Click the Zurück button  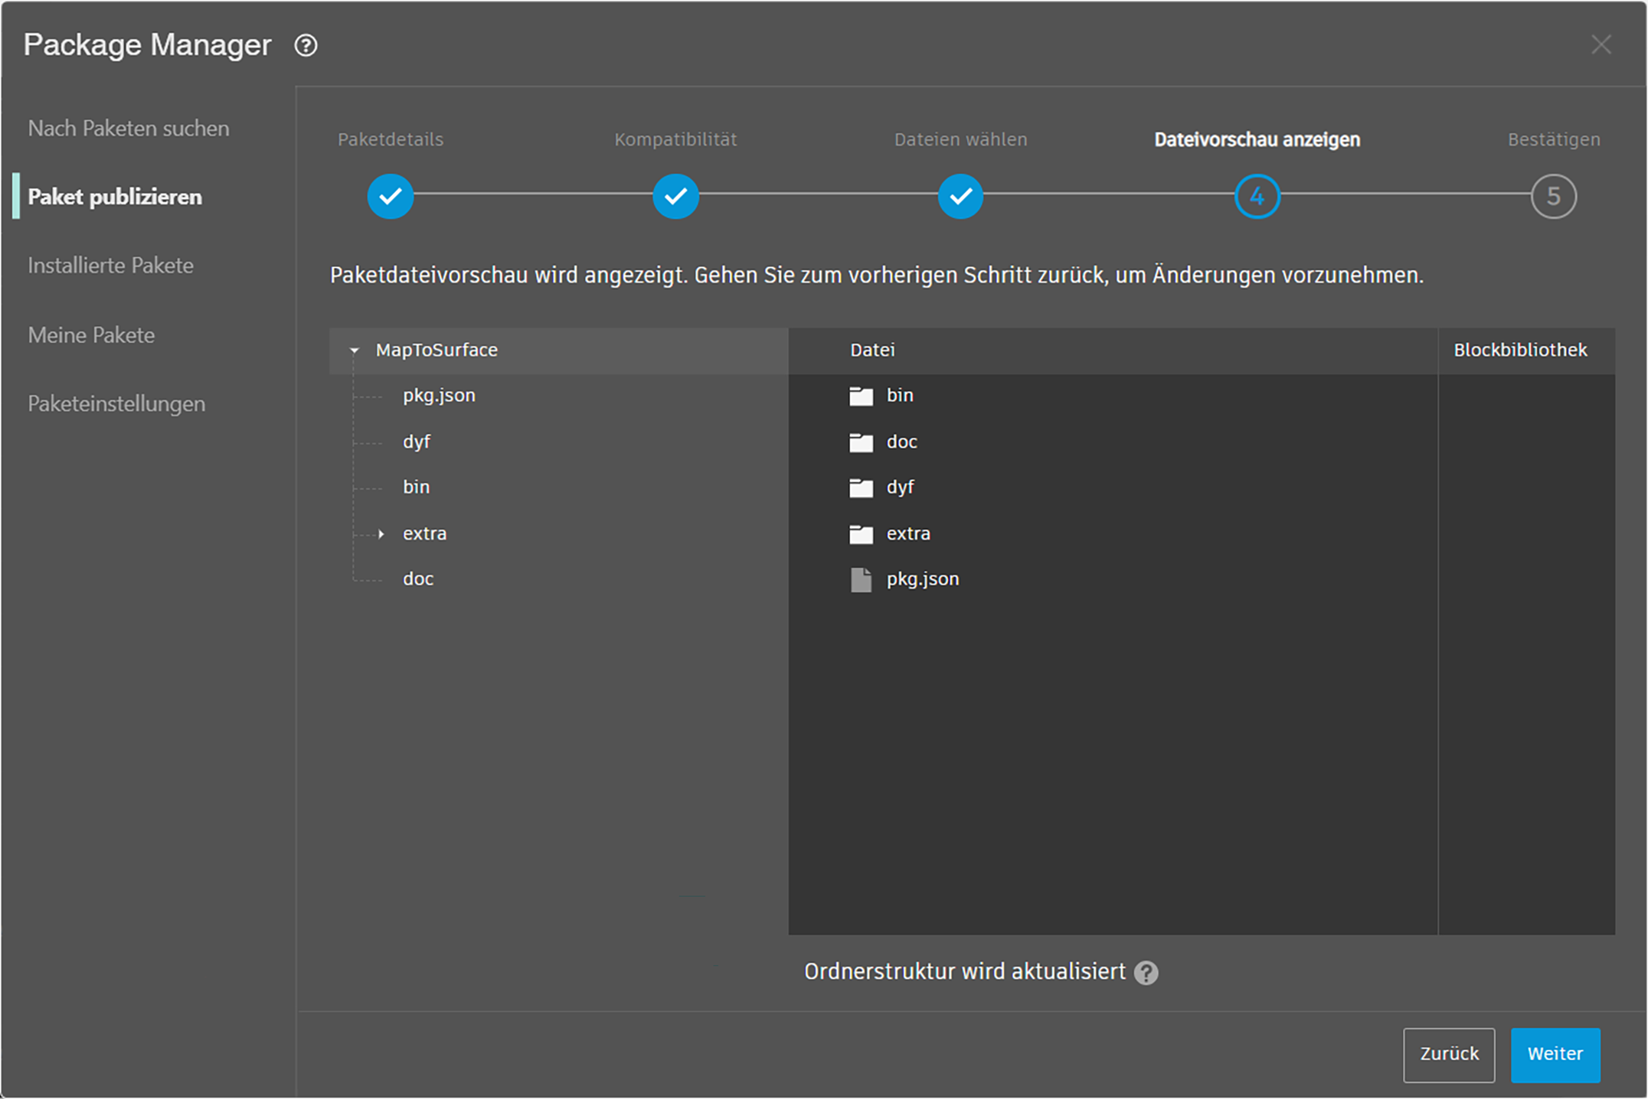[1449, 1054]
